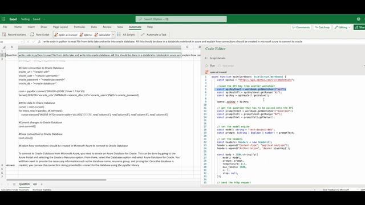Select column B header
This screenshot has width=365, height=205.
pyautogui.click(x=99, y=47)
